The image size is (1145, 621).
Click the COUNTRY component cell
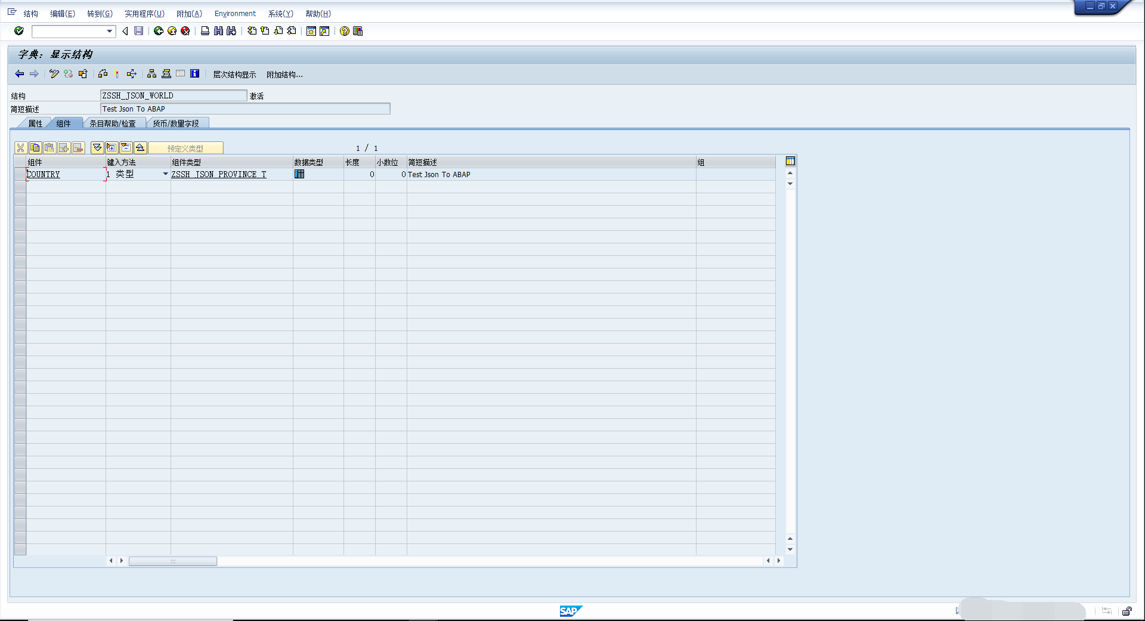pyautogui.click(x=66, y=174)
